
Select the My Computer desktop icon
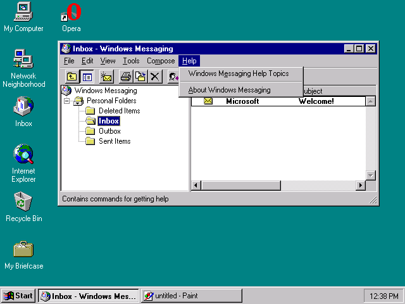point(23,17)
